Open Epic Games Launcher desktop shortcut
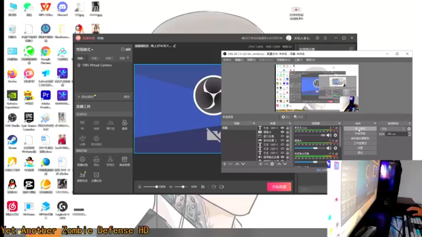Viewport: 422px width, 237px height. pos(29,122)
